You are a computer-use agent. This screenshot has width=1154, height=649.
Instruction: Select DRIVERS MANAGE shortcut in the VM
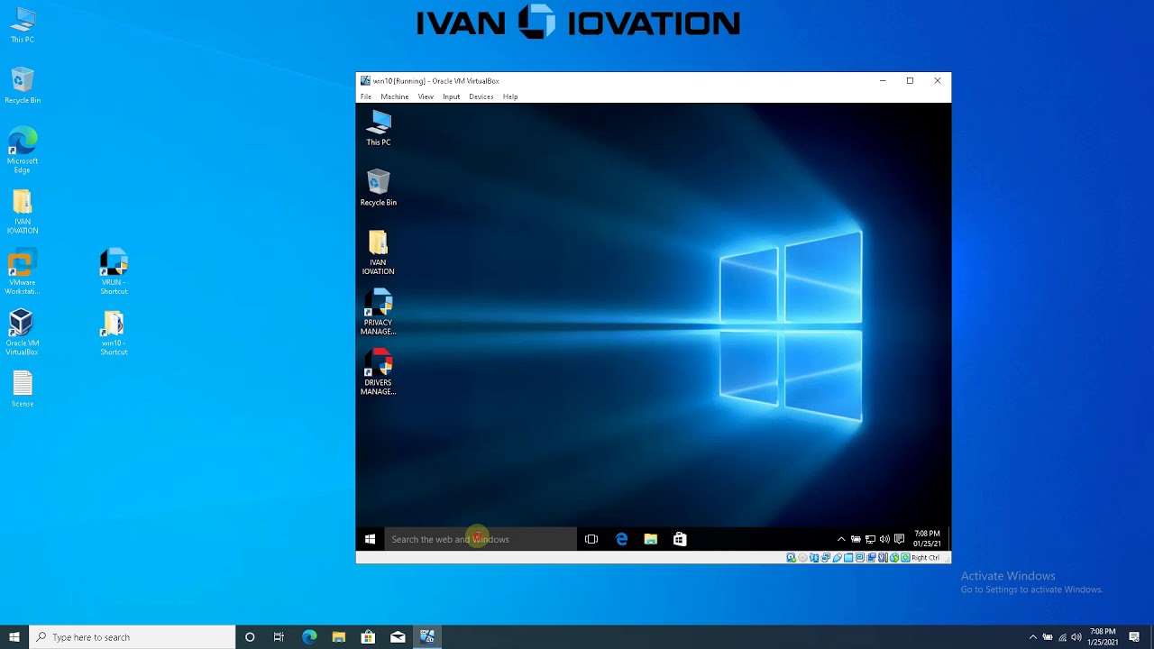pyautogui.click(x=379, y=372)
